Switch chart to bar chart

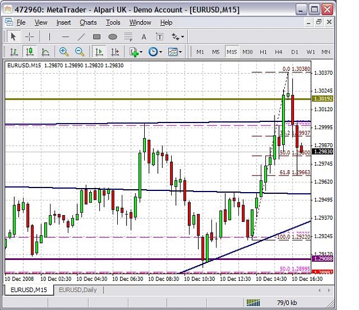click(x=14, y=52)
